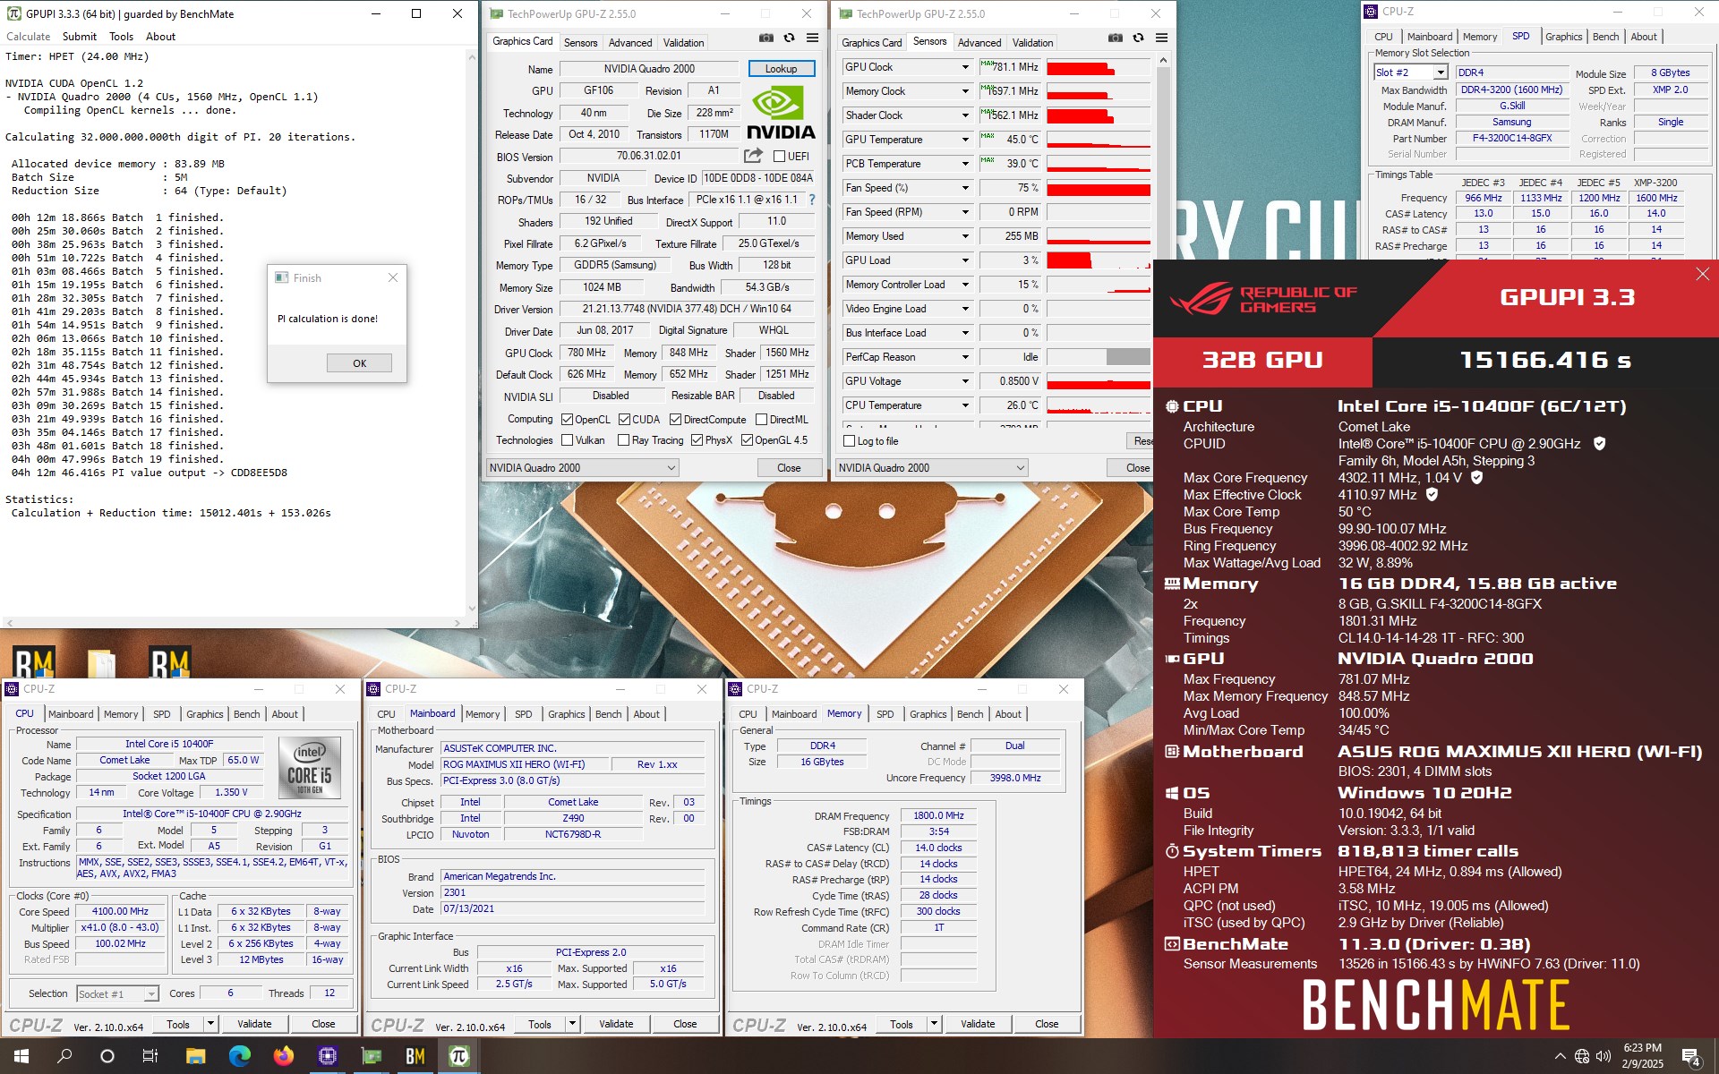This screenshot has height=1074, width=1719.
Task: Switch to BenchMate taskbar icon
Action: pyautogui.click(x=415, y=1056)
